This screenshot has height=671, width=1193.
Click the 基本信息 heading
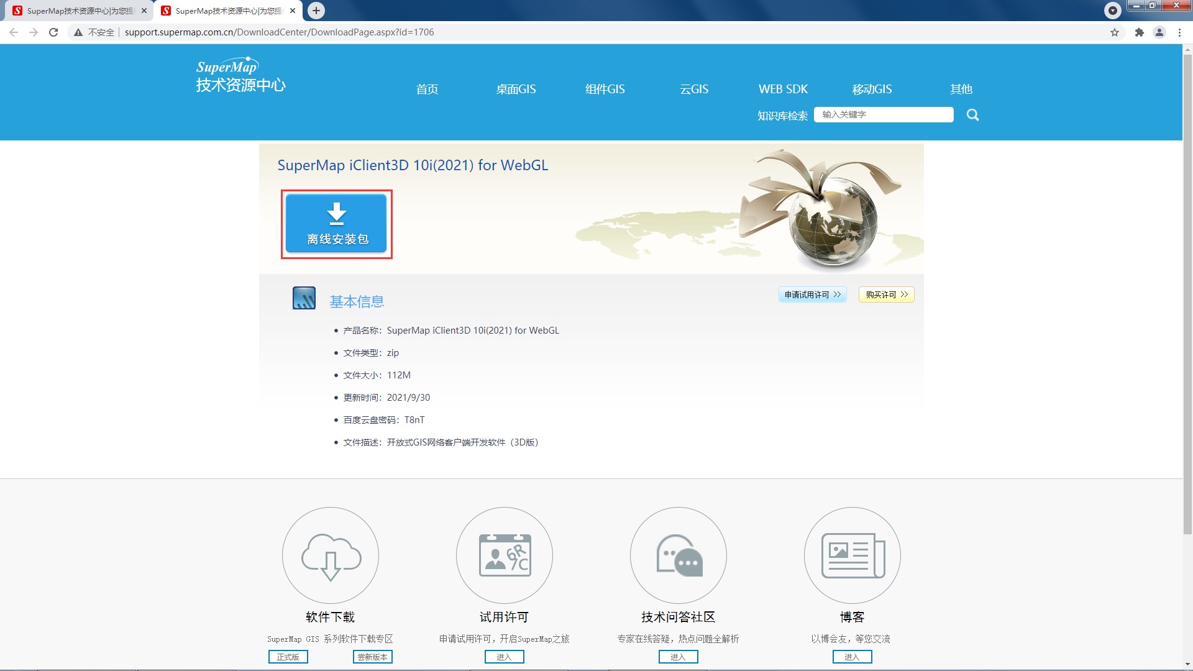click(x=357, y=302)
